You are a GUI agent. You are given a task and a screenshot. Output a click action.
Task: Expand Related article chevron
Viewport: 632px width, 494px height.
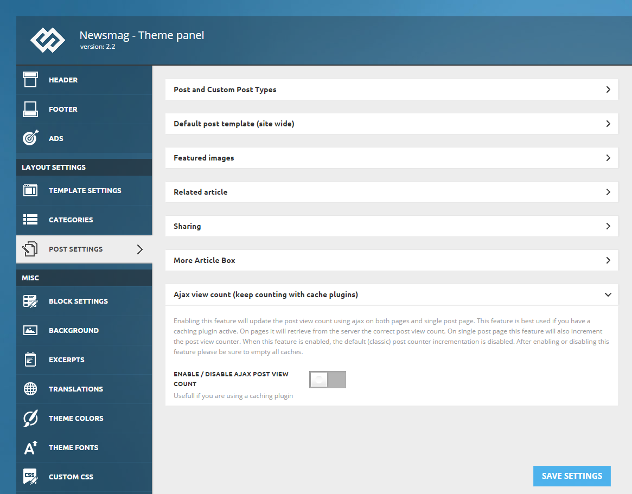[608, 192]
